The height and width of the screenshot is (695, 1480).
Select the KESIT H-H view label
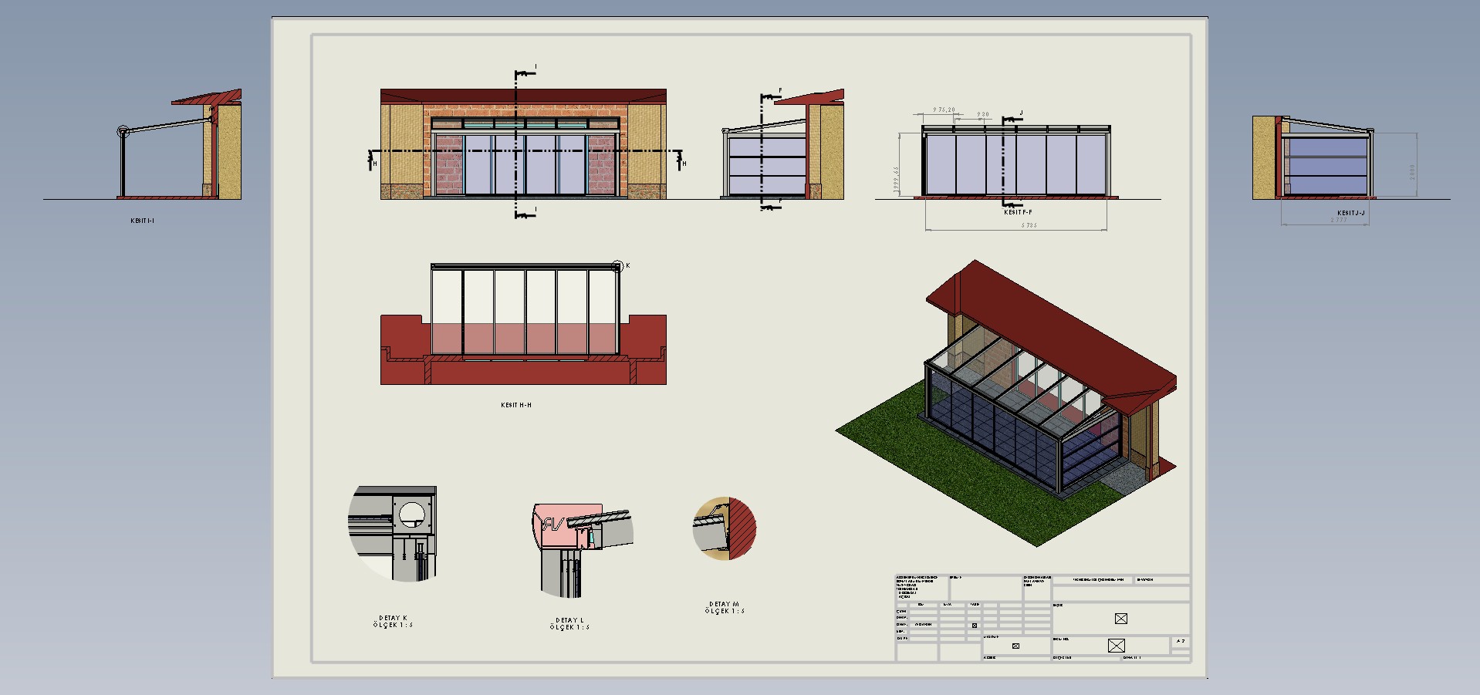[515, 405]
